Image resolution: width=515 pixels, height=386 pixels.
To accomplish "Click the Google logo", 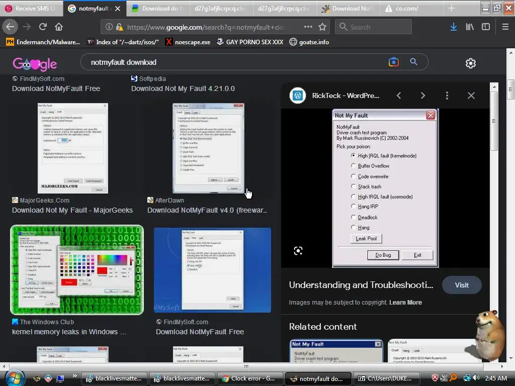I will (35, 64).
